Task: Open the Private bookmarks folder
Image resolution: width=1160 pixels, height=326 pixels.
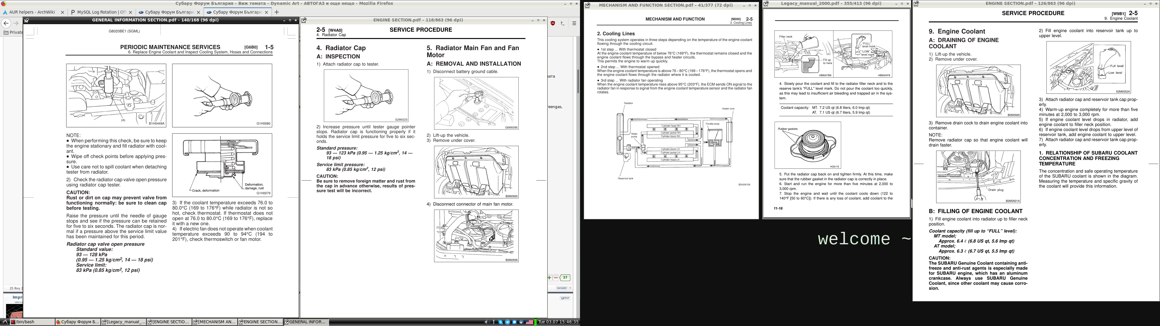Action: pos(13,32)
